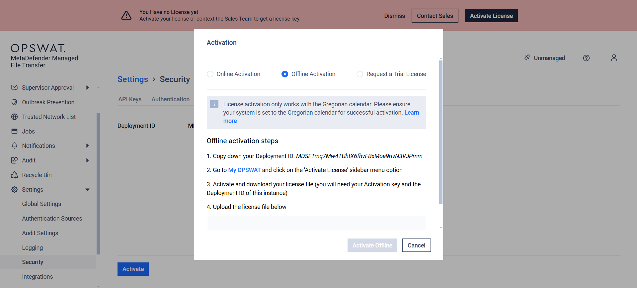Image resolution: width=637 pixels, height=288 pixels.
Task: Click the sidebar vertical scrollbar
Action: tap(98, 184)
